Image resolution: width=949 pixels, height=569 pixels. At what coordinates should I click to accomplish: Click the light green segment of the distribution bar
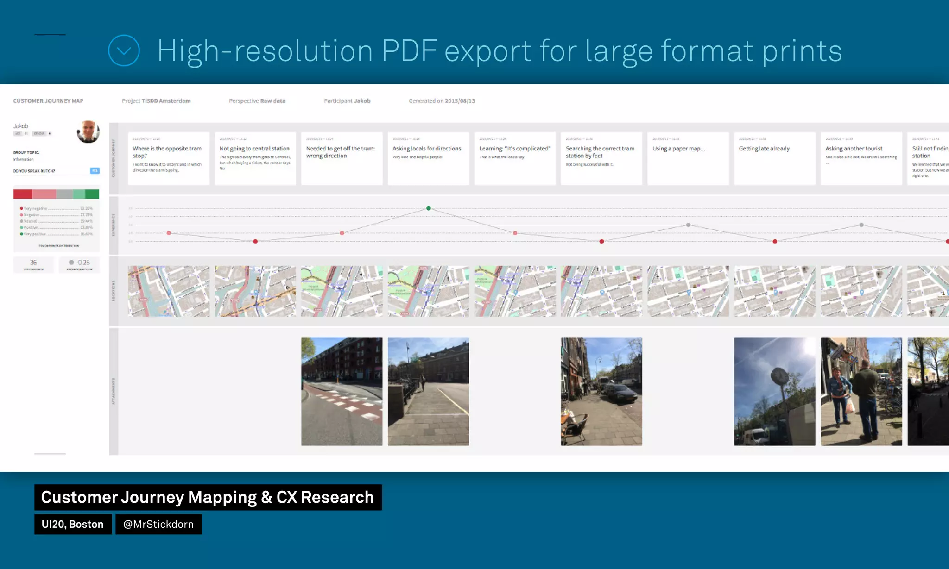coord(79,194)
